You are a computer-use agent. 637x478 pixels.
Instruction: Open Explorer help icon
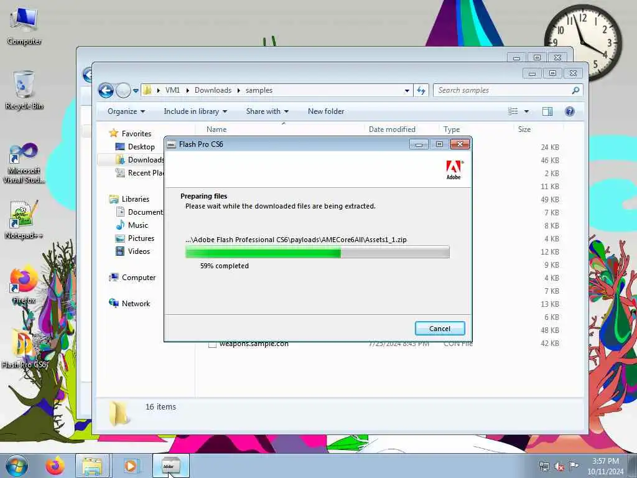click(570, 111)
